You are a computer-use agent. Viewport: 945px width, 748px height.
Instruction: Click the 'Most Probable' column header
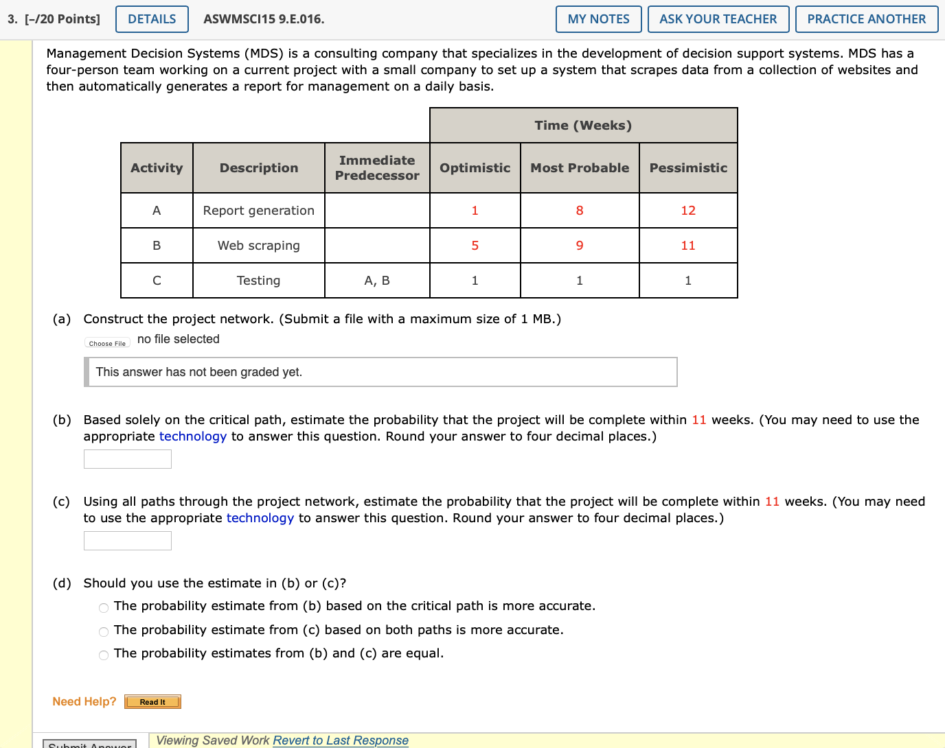(580, 168)
